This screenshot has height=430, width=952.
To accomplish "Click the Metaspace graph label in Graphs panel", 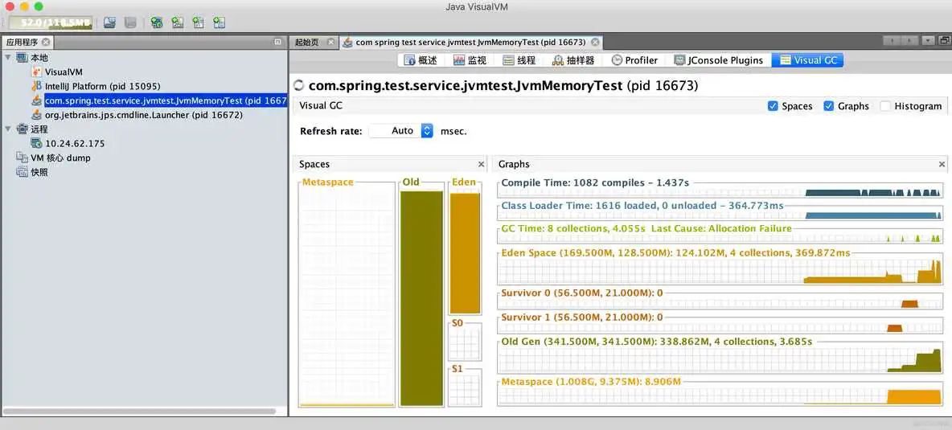I will tap(591, 382).
